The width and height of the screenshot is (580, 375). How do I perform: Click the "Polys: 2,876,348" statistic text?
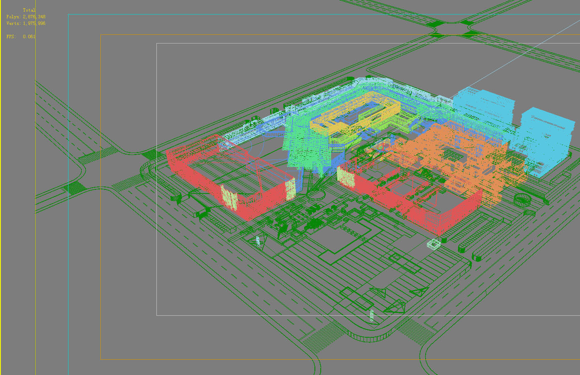pos(26,17)
